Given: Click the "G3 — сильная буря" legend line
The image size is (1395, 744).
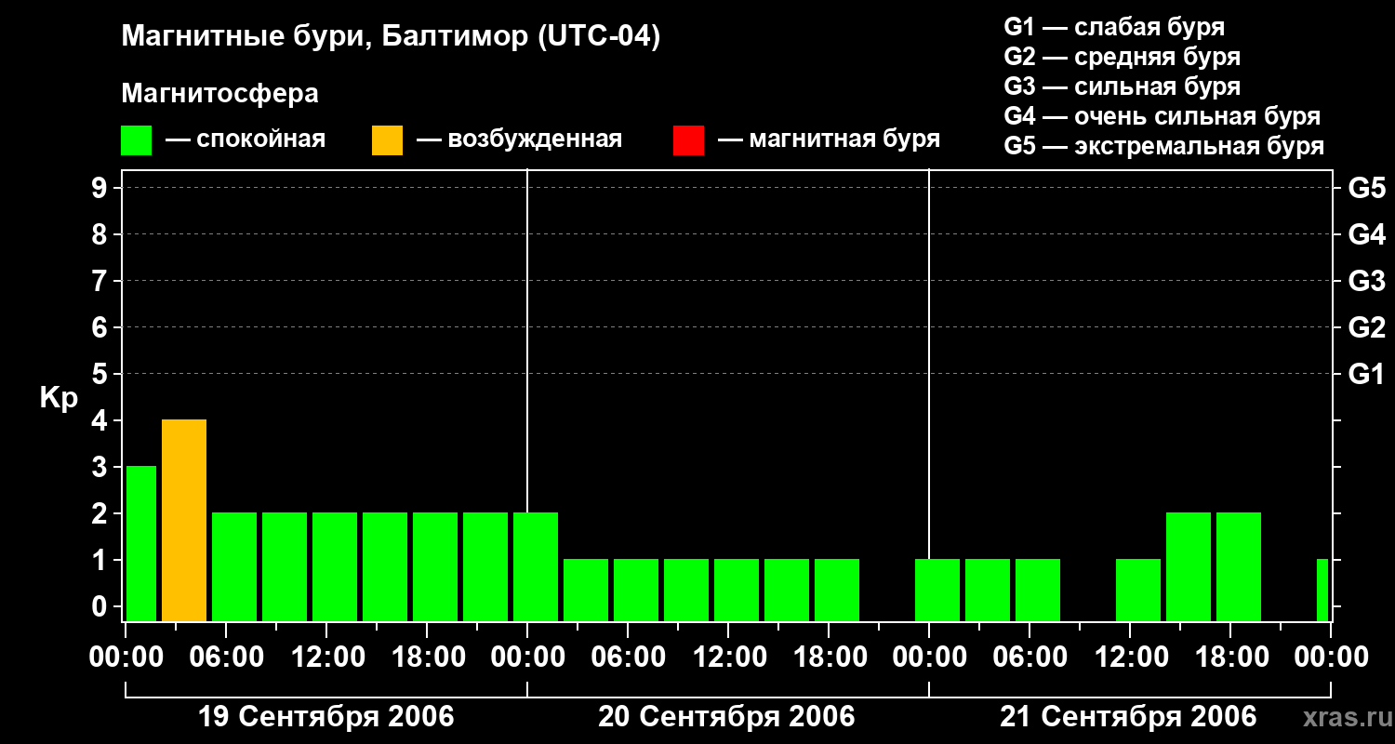Looking at the screenshot, I should [1122, 86].
